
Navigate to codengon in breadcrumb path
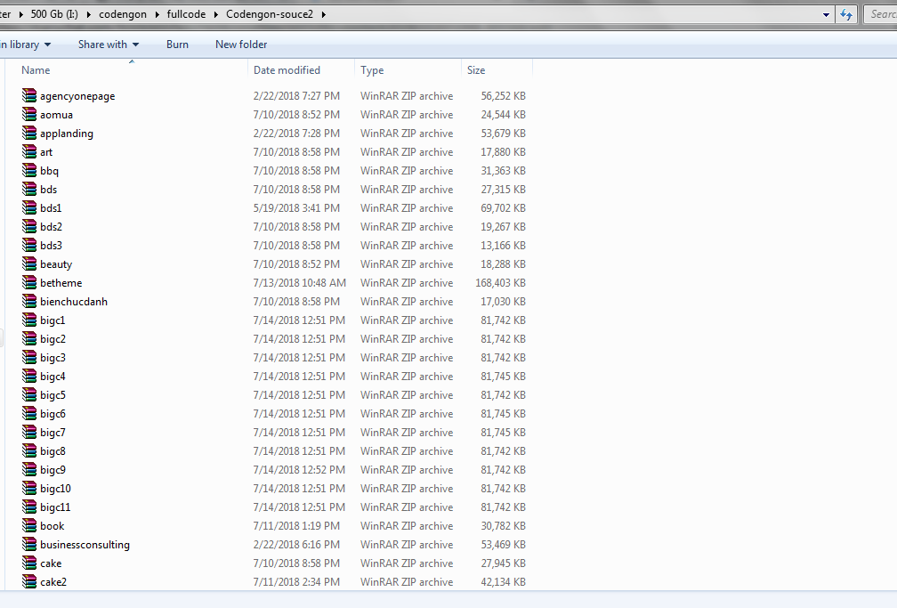point(123,14)
